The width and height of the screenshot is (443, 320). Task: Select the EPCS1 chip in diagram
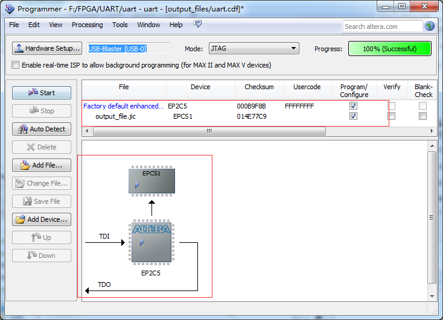pyautogui.click(x=151, y=181)
